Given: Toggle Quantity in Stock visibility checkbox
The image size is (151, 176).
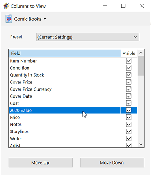Looking at the screenshot, I should point(129,75).
